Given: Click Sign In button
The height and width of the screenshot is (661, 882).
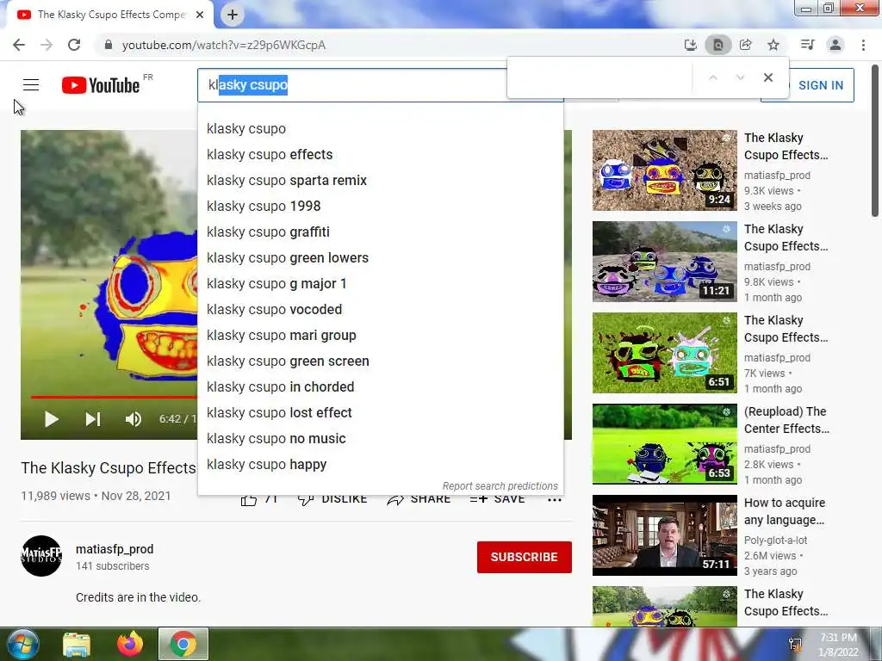Looking at the screenshot, I should pyautogui.click(x=821, y=85).
